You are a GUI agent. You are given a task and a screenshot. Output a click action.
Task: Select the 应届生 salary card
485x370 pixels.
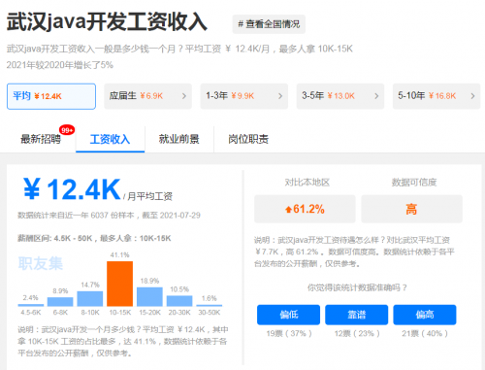147,96
